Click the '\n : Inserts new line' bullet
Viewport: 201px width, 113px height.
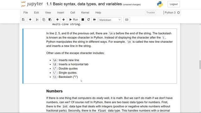pos(66,60)
